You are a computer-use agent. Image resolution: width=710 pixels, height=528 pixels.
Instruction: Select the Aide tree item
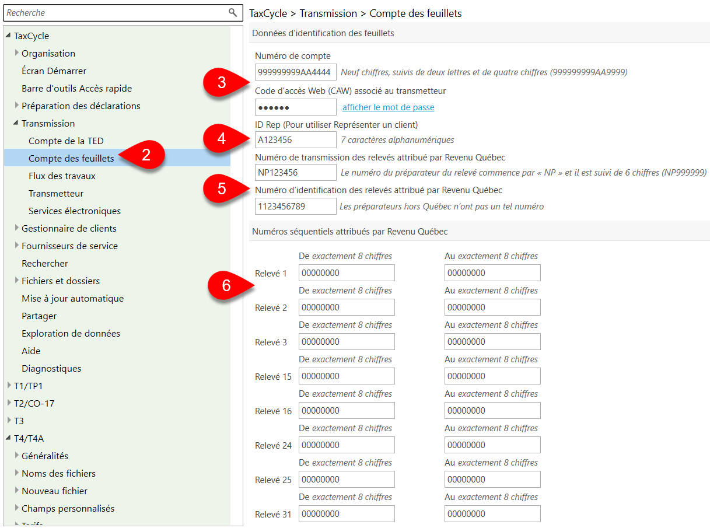(31, 351)
